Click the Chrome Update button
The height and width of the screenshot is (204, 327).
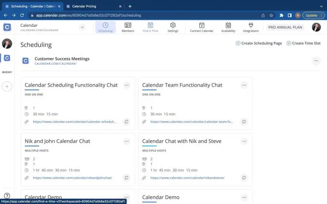pyautogui.click(x=313, y=15)
